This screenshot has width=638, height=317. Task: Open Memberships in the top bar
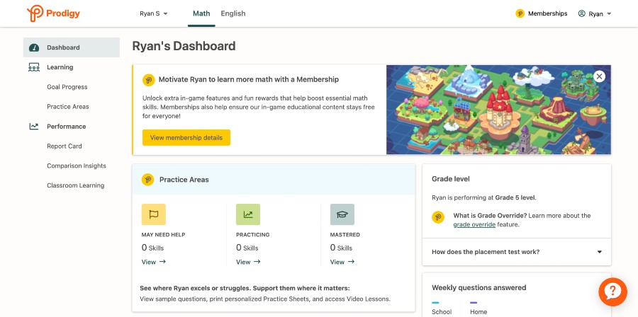(541, 13)
